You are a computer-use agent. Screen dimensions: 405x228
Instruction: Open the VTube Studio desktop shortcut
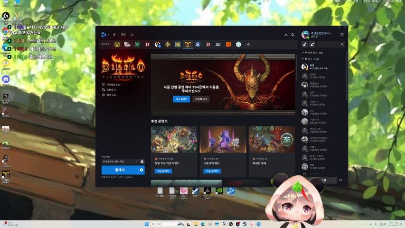coord(184,192)
